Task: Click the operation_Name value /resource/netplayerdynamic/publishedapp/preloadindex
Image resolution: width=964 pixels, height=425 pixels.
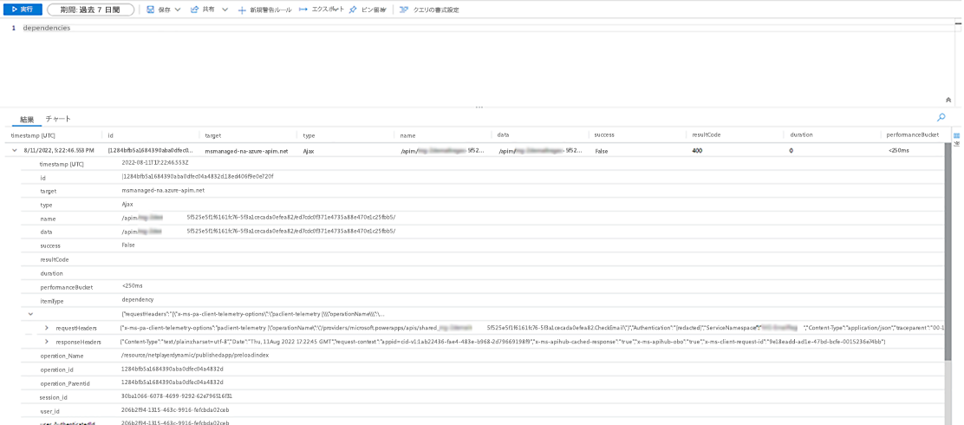Action: (x=195, y=356)
